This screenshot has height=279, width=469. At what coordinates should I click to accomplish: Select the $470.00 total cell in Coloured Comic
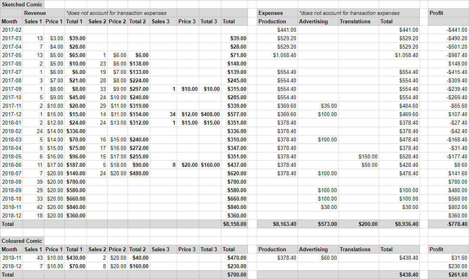pos(234,258)
